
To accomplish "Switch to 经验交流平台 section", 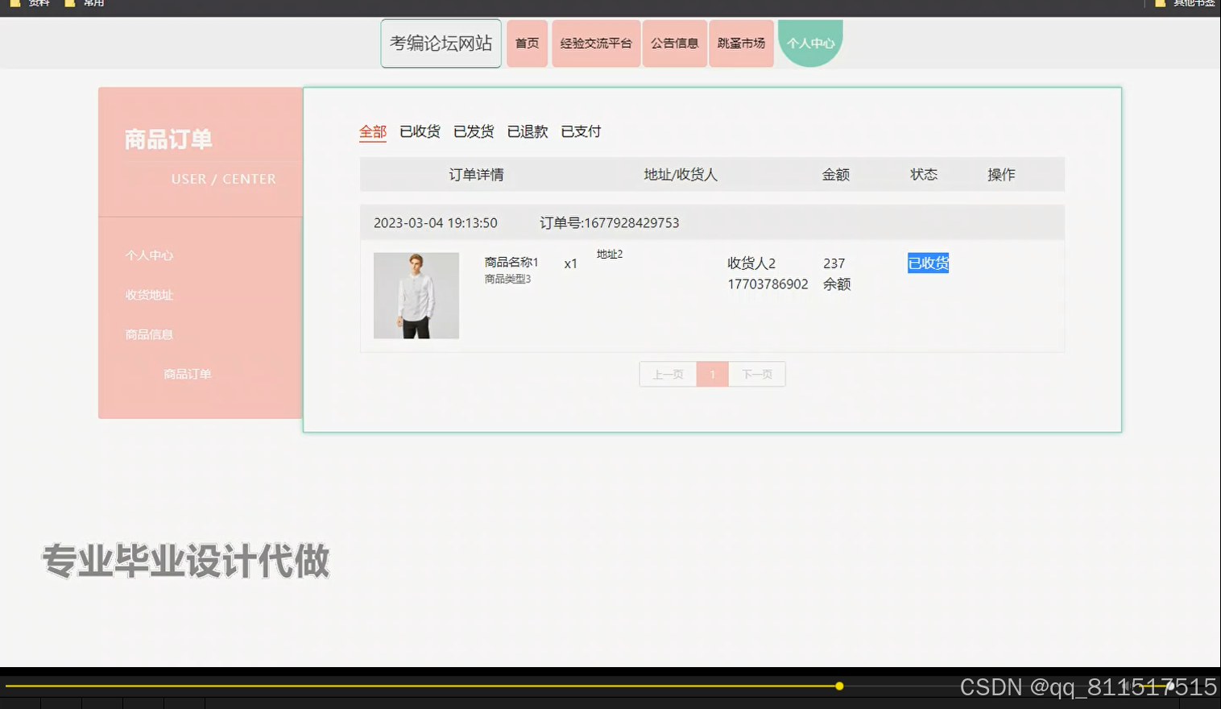I will (x=595, y=43).
